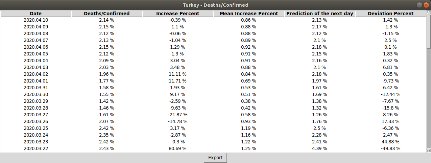Select the 2020.03.27 date row
431x163 pixels.
[36, 115]
